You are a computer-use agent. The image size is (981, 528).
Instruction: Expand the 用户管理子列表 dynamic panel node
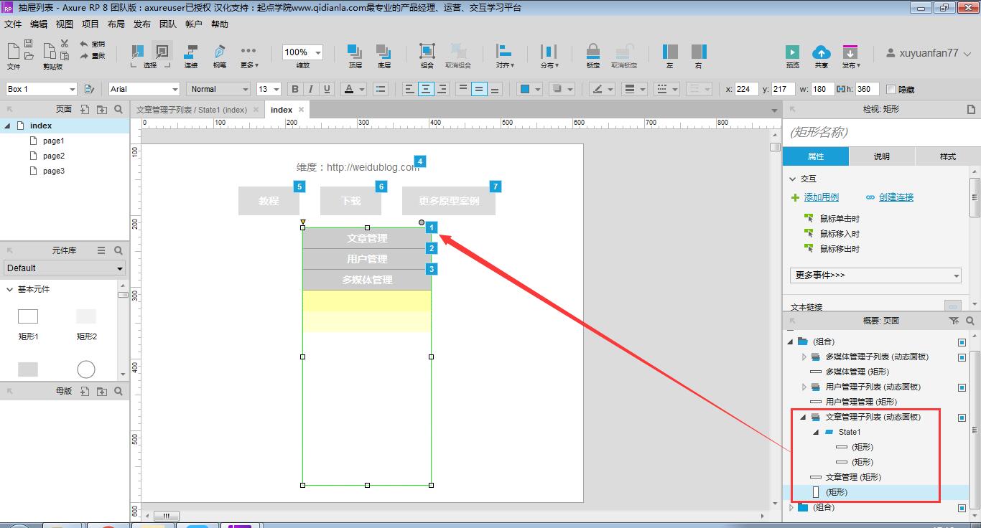point(804,387)
